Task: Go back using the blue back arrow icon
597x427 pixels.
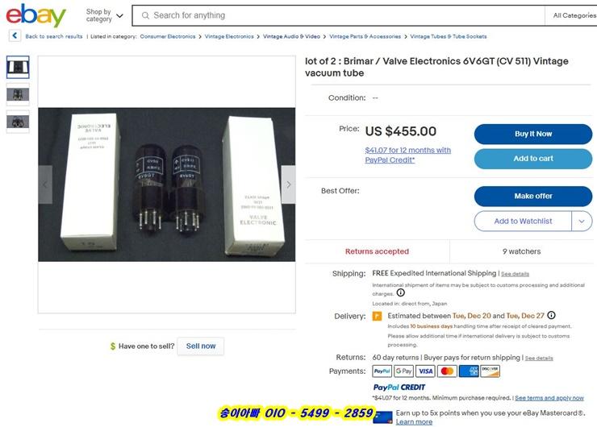Action: [x=15, y=35]
